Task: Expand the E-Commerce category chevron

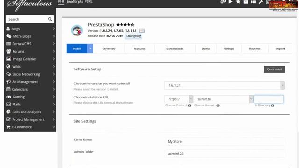Action: [x=54, y=127]
